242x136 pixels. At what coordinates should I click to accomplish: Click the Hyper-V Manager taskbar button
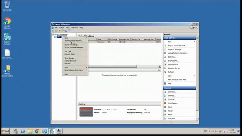coord(52,131)
